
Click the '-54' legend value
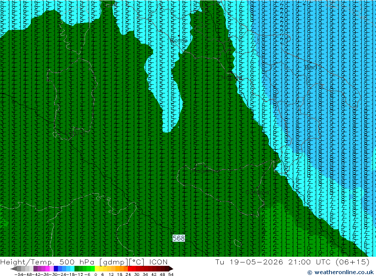(19, 274)
